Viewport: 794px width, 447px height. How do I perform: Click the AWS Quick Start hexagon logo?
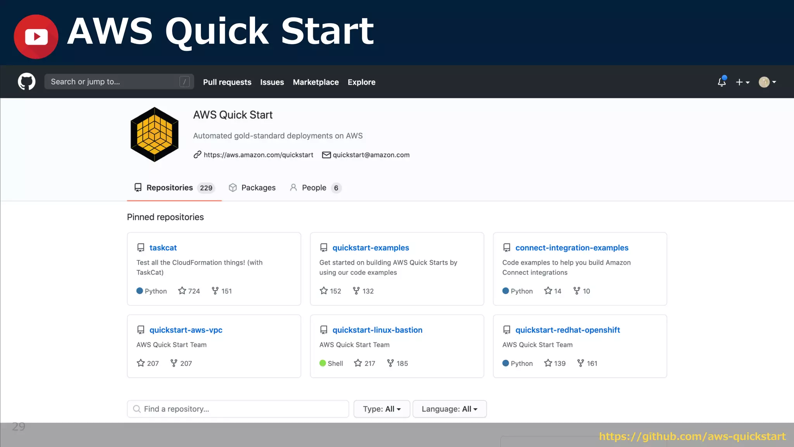[154, 134]
